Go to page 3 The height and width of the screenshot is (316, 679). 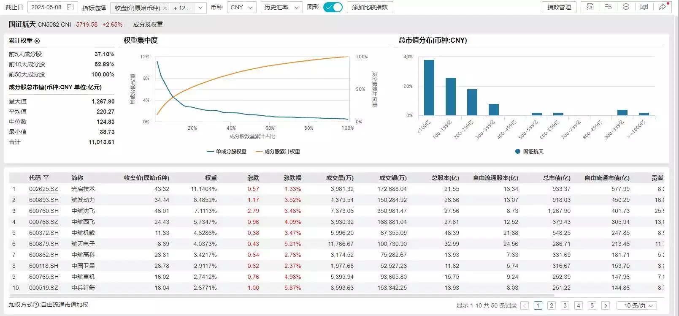pyautogui.click(x=565, y=305)
